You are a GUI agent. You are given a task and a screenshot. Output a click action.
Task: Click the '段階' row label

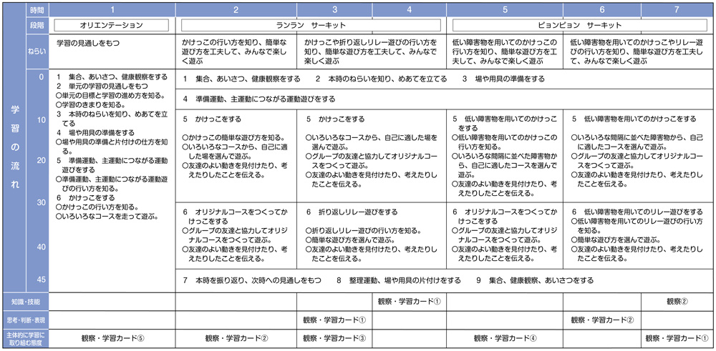coord(37,24)
